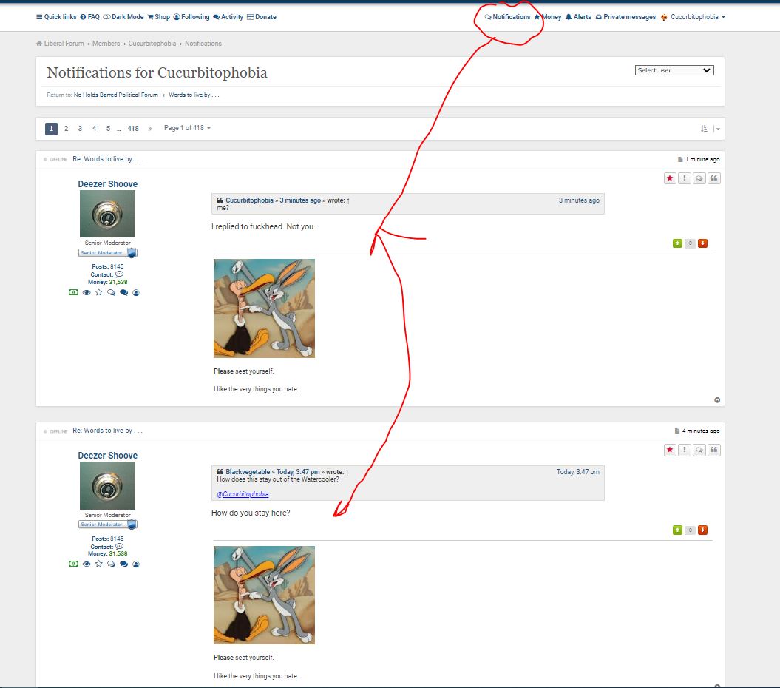This screenshot has width=780, height=688.
Task: Go to page 2 of notifications
Action: click(x=66, y=129)
